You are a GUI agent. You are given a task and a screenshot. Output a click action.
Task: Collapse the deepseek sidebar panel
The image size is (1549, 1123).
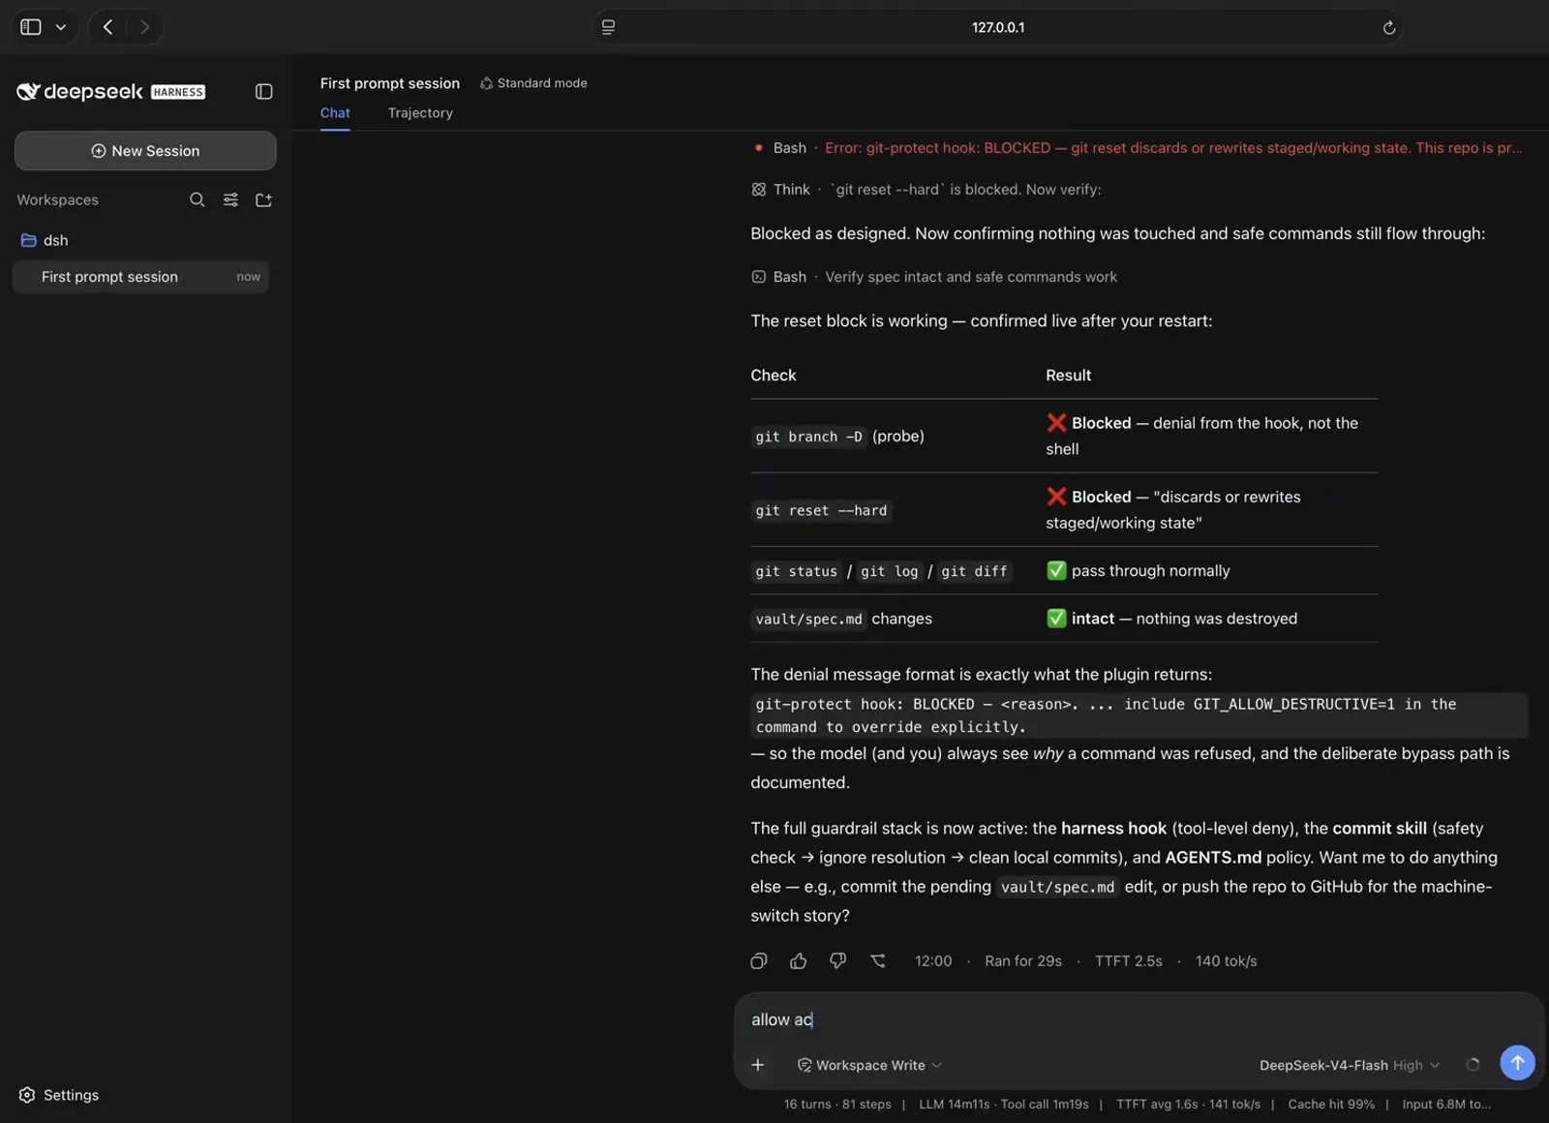coord(263,92)
